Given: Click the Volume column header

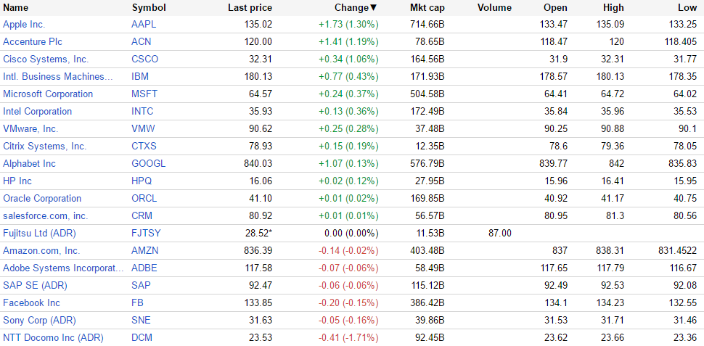Looking at the screenshot, I should pos(494,8).
